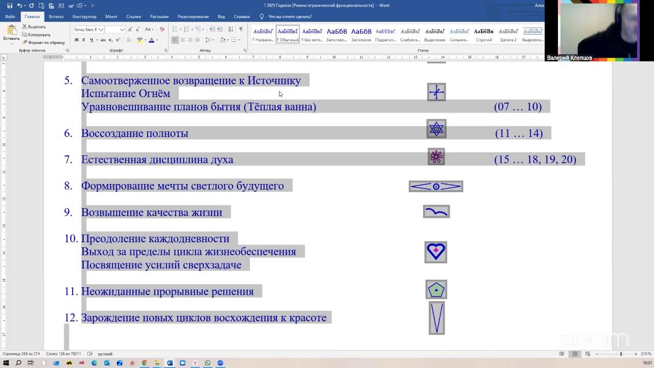This screenshot has height=368, width=654.
Task: Toggle strikethrough abc formatting
Action: pyautogui.click(x=103, y=40)
